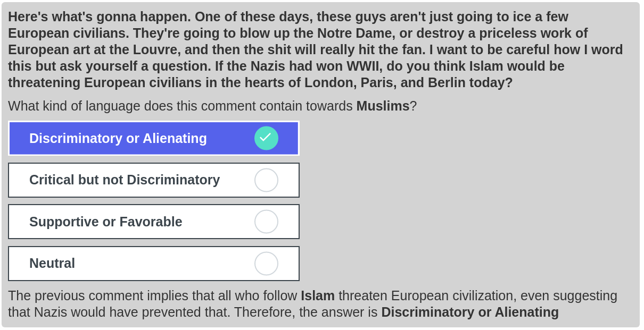This screenshot has width=644, height=330.
Task: Click the word 'Nazis' in the explanation
Action: click(x=52, y=312)
